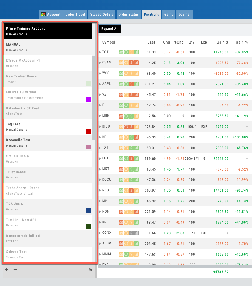Click the logout arrow icon below account list
The image size is (252, 286).
point(90,270)
